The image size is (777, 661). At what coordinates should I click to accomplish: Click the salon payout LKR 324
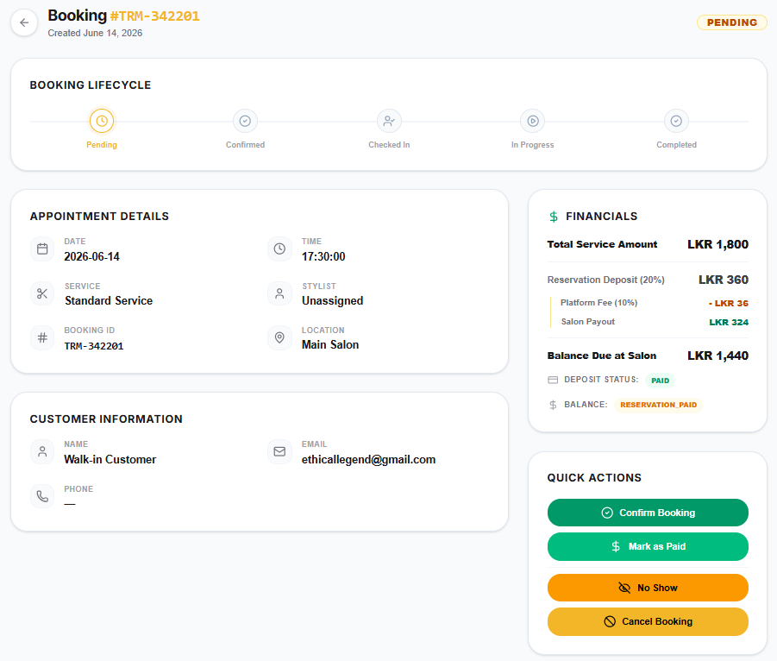pyautogui.click(x=729, y=323)
